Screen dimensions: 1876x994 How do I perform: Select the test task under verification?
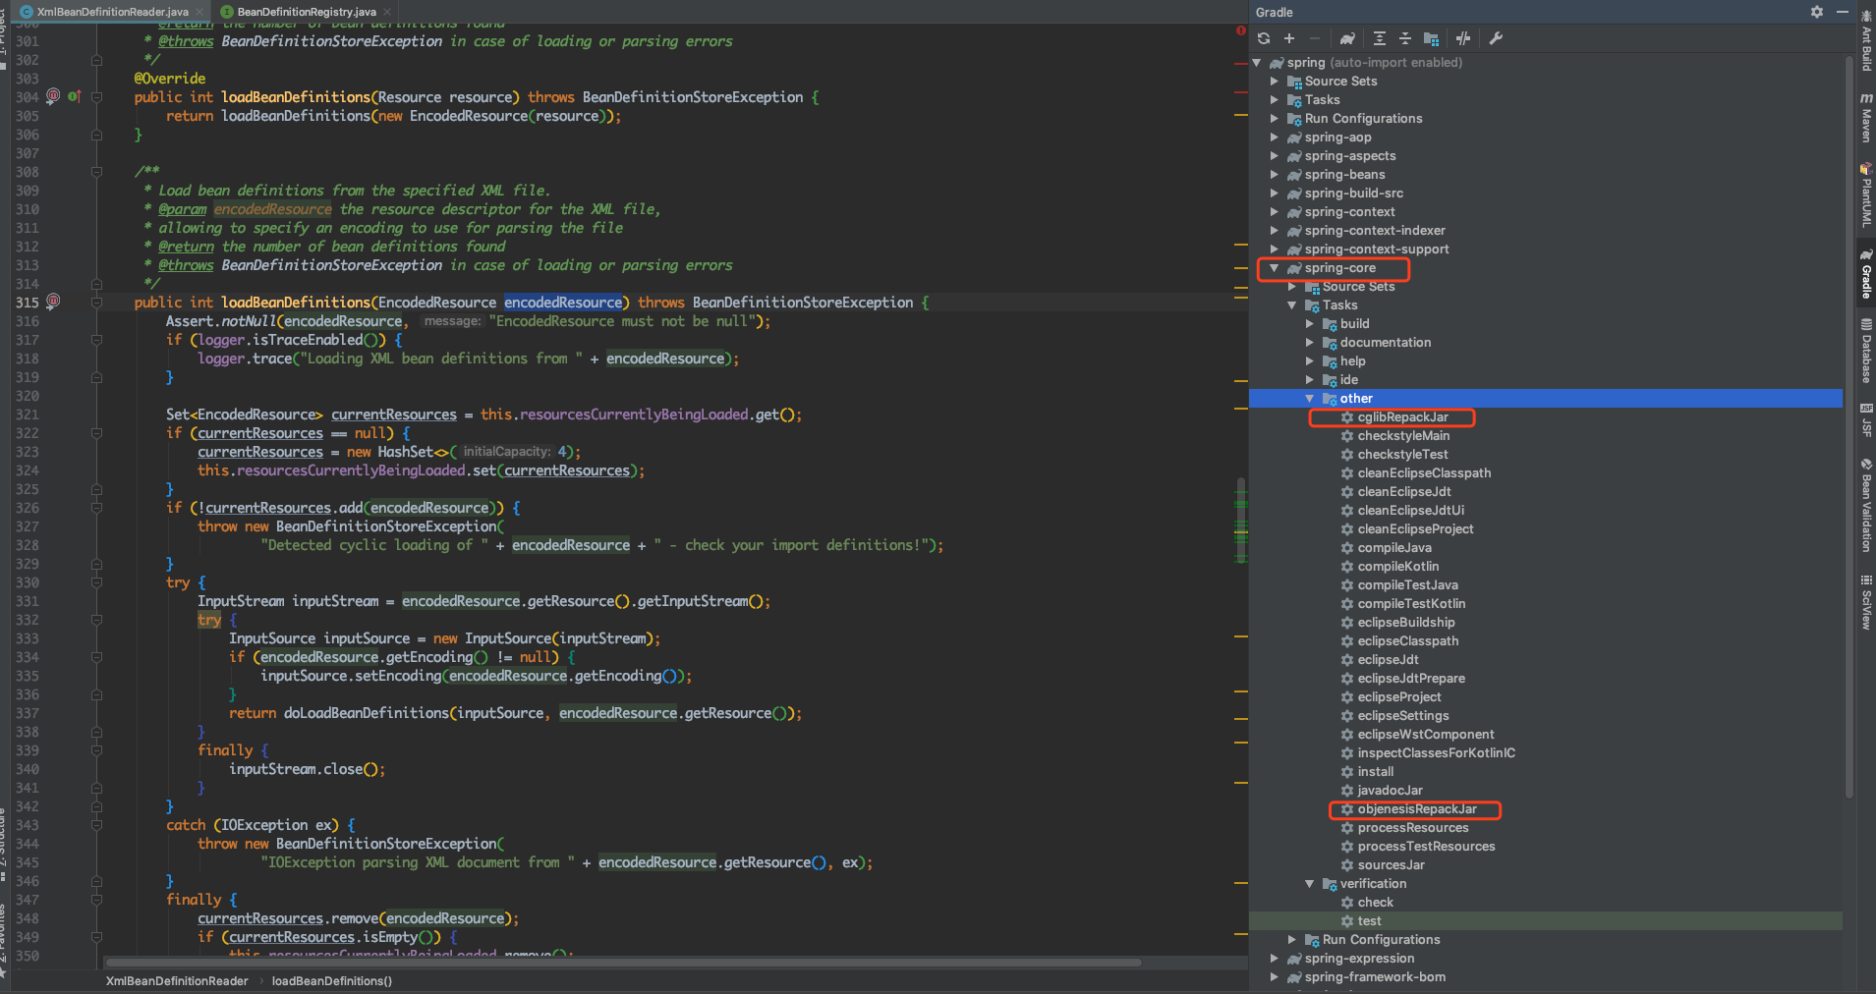click(x=1369, y=921)
